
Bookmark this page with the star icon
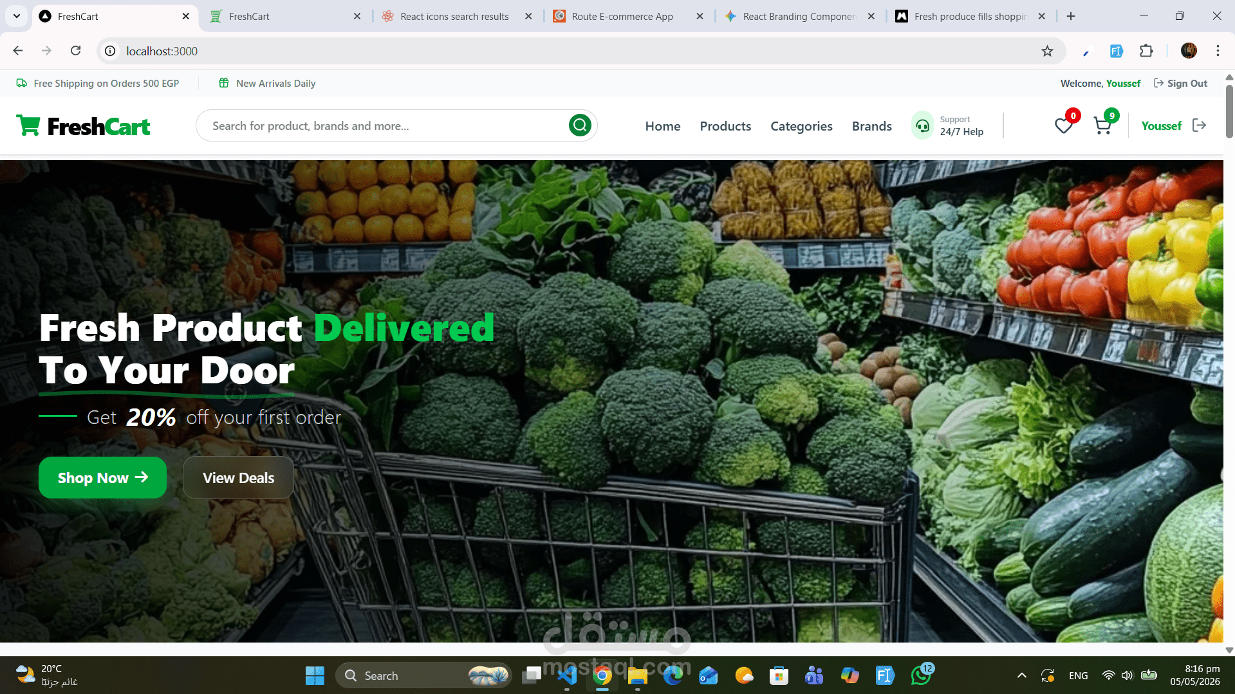(x=1047, y=51)
